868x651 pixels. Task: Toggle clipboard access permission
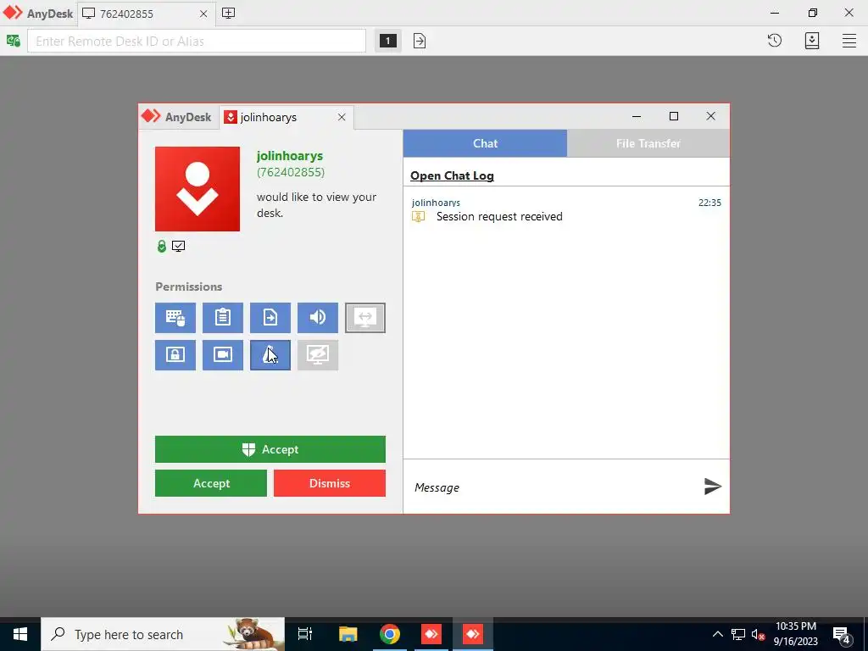tap(223, 318)
